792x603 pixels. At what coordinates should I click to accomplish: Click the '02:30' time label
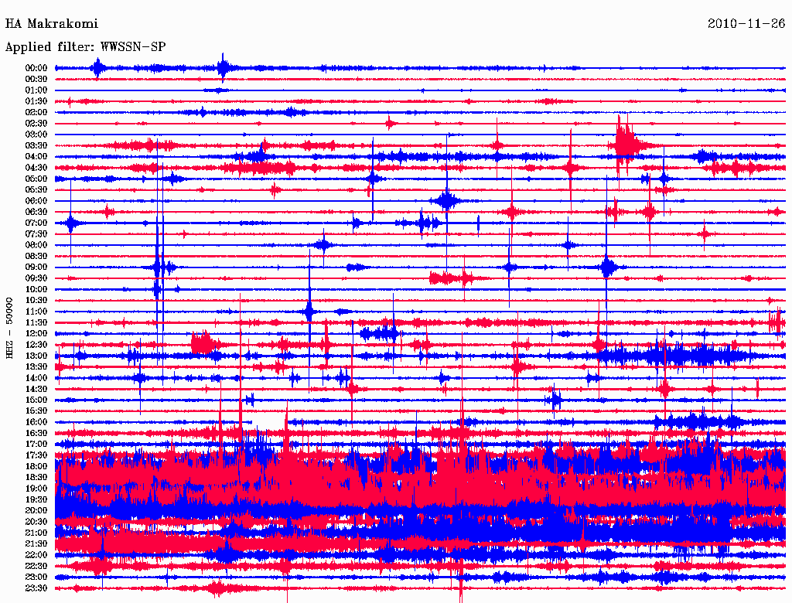click(x=36, y=123)
